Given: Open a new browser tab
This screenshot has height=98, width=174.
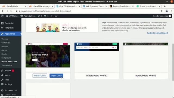Looking at the screenshot, I should click(165, 6).
